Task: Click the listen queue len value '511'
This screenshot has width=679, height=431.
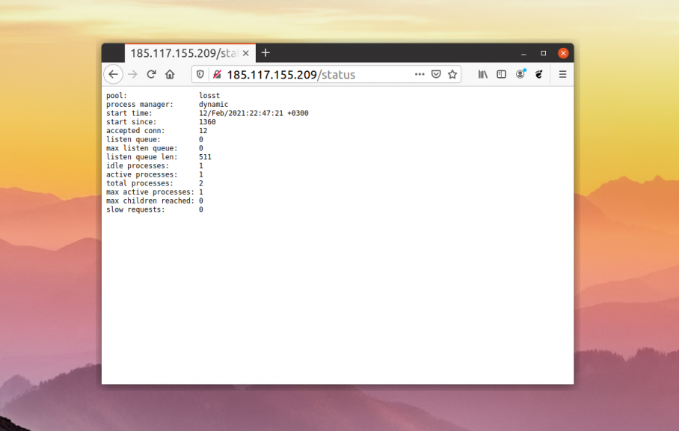Action: (205, 157)
